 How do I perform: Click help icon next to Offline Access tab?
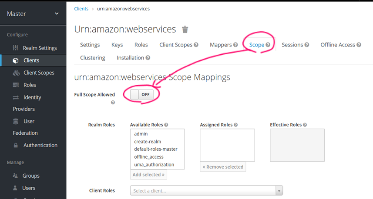pos(359,45)
